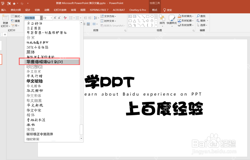The image size is (250, 160).
Task: Select the curve shape in gallery
Action: click(143, 25)
